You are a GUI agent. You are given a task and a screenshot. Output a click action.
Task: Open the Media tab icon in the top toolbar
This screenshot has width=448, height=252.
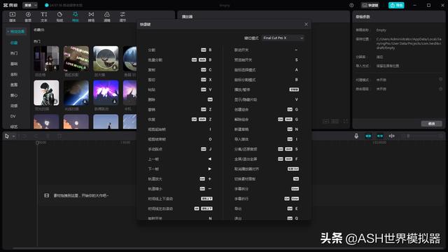pyautogui.click(x=13, y=17)
